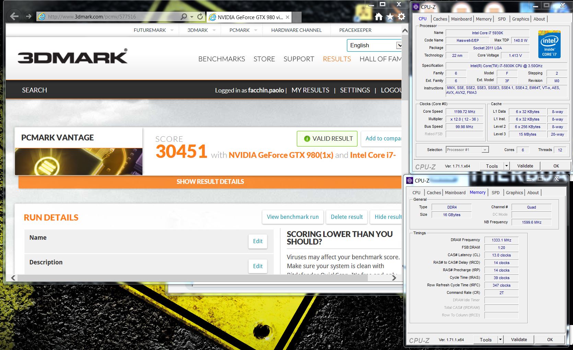Open the address bar dropdown arrow
Screen dimensions: 573x350
point(192,16)
